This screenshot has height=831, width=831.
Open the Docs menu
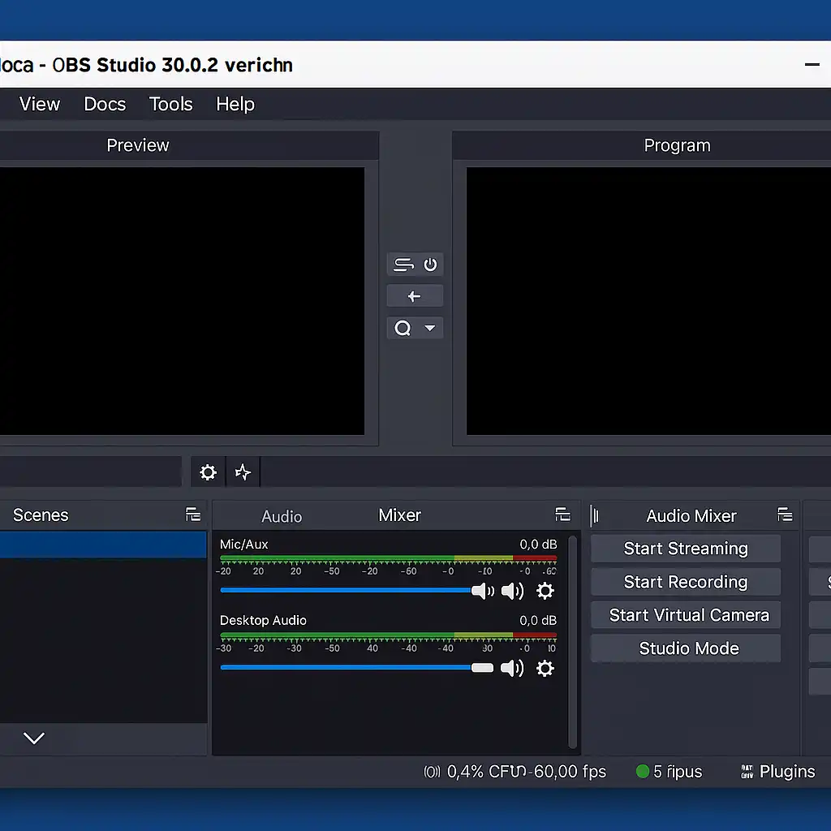[x=105, y=104]
